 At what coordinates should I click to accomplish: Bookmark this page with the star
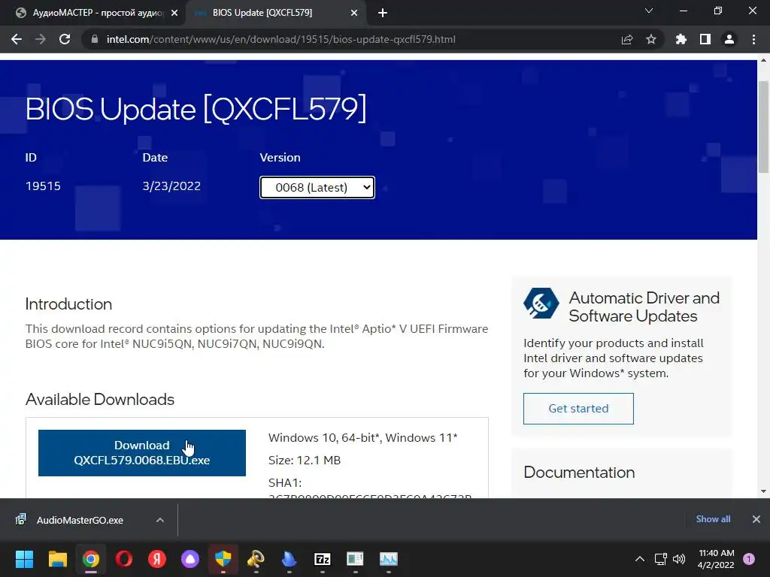[x=651, y=39]
